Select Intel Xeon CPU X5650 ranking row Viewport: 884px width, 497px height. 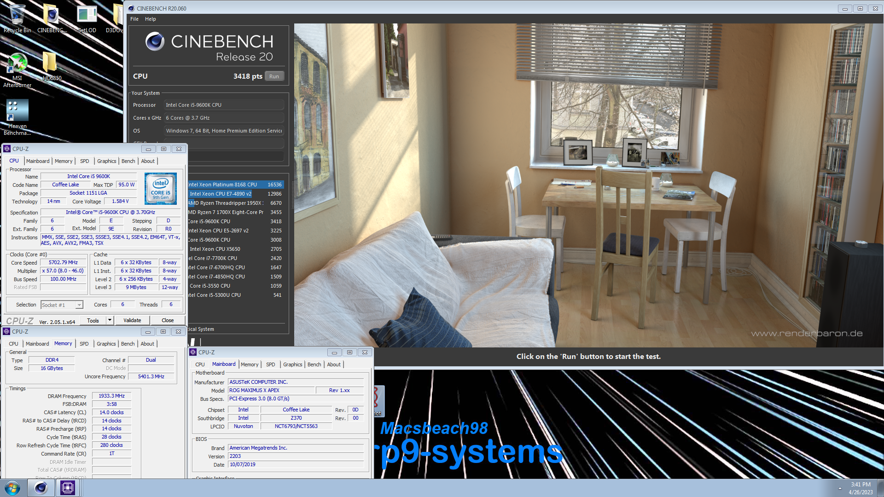click(236, 249)
